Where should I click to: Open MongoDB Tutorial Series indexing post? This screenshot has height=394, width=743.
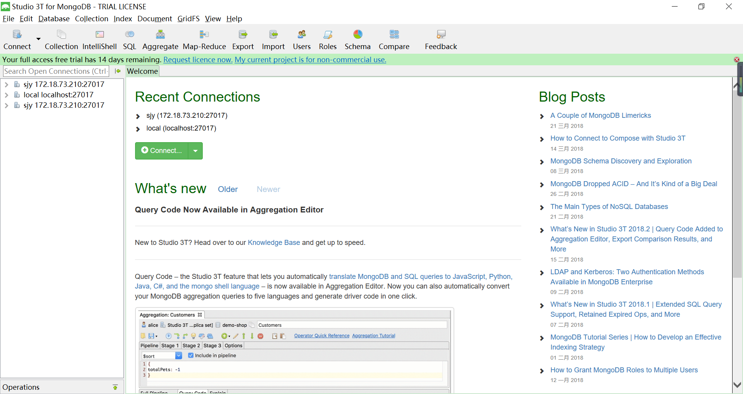pos(636,342)
